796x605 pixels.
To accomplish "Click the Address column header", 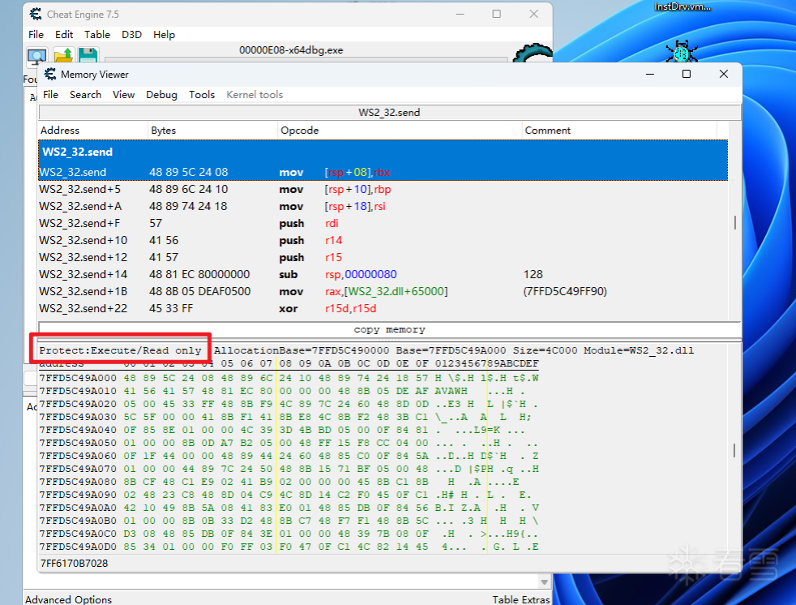I will (x=93, y=130).
